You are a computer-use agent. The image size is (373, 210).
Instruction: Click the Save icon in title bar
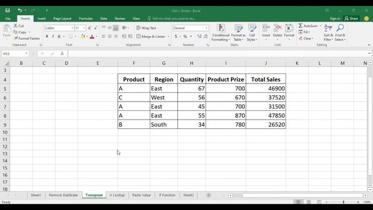8,10
